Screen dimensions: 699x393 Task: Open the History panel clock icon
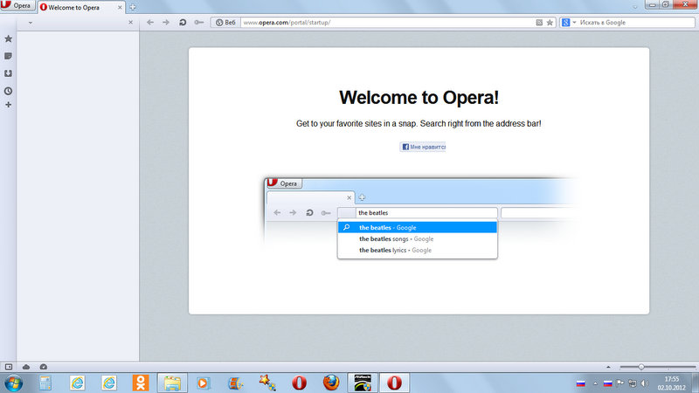[x=9, y=91]
